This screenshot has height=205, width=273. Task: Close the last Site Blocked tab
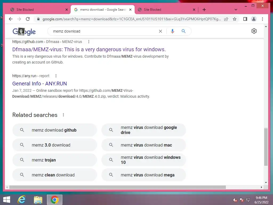[x=194, y=10]
